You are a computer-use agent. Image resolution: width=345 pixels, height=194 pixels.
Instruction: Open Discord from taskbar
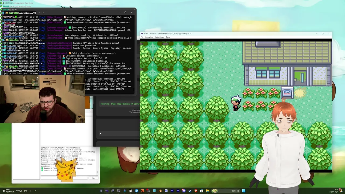click(x=184, y=191)
